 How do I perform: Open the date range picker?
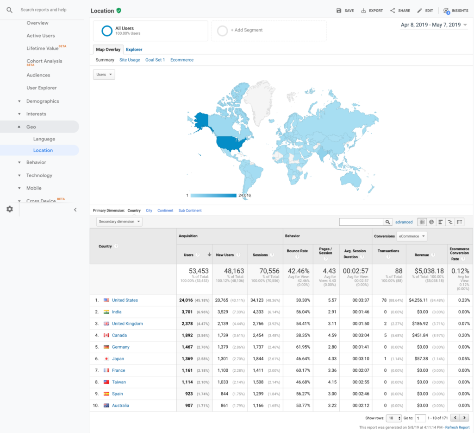[434, 25]
